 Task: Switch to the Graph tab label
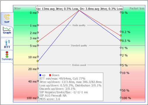coord(7,32)
